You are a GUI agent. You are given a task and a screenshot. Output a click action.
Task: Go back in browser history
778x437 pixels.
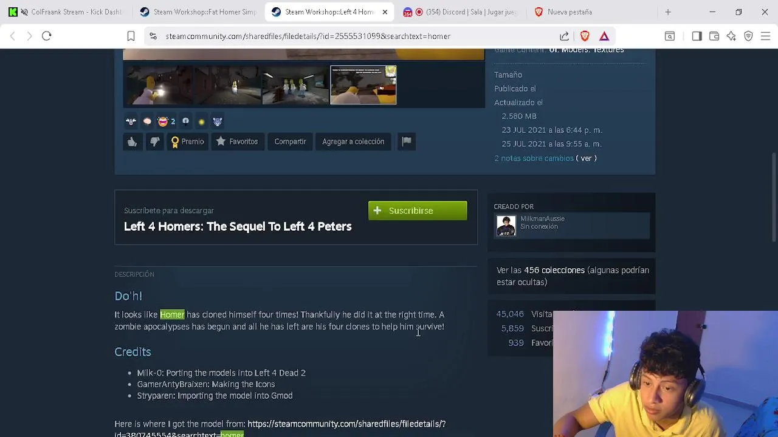coord(13,36)
